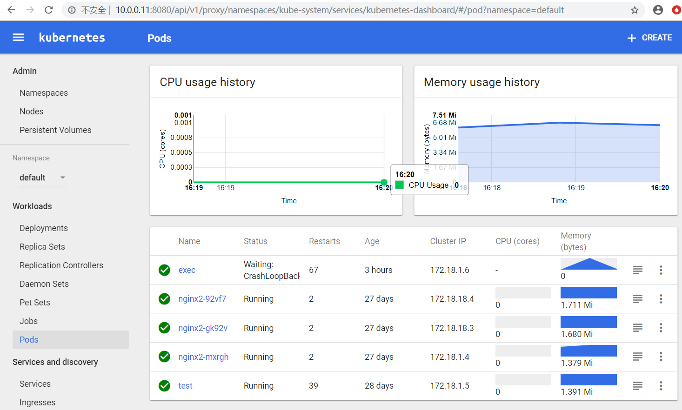The height and width of the screenshot is (410, 682).
Task: Click the browser back arrow
Action: click(x=12, y=10)
